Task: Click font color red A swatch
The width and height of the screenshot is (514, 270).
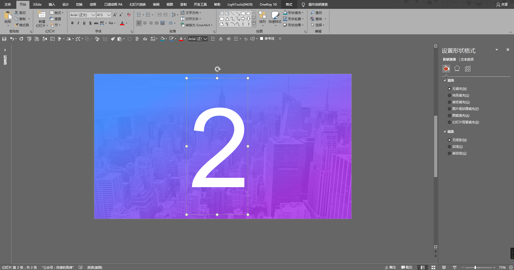Action: pyautogui.click(x=122, y=23)
